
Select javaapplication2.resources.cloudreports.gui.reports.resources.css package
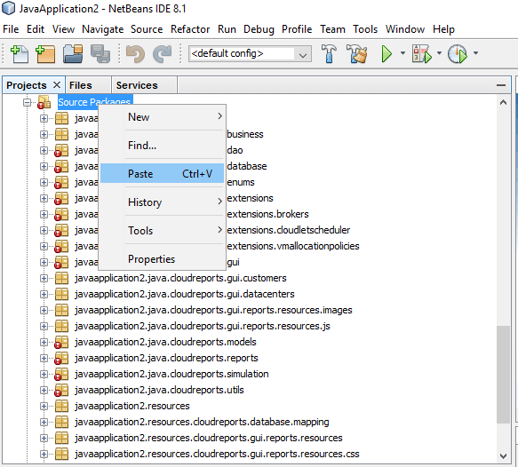[217, 455]
